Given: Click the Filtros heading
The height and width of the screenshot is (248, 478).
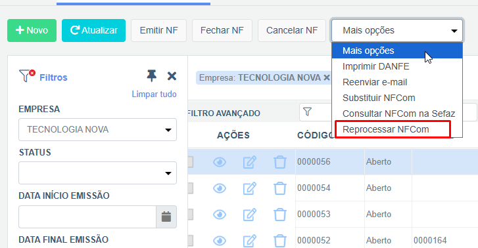Looking at the screenshot, I should pyautogui.click(x=53, y=77).
